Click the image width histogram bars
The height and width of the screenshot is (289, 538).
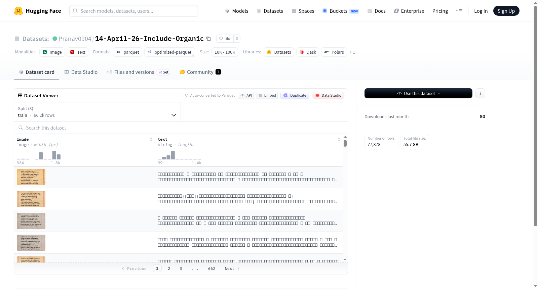click(39, 155)
